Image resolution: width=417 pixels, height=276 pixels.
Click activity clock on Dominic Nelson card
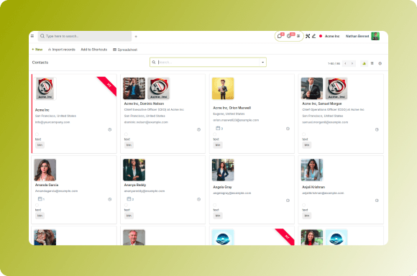[198, 129]
